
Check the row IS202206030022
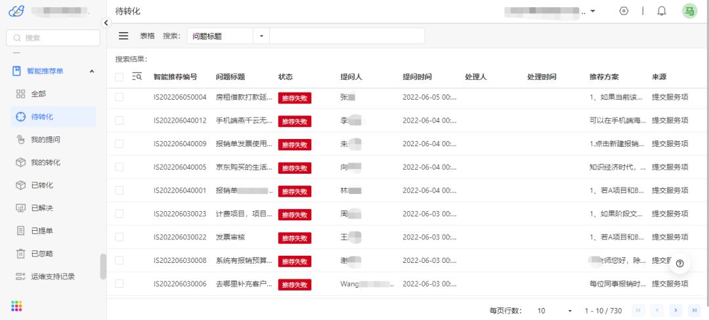click(x=119, y=237)
